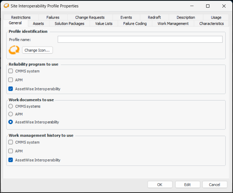
Task: Switch to Solution Packages tab
Action: coord(69,24)
